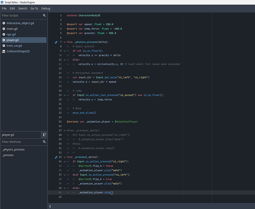Fold the _physics_process function at line 7
This screenshot has width=255, height=209.
(x=64, y=42)
